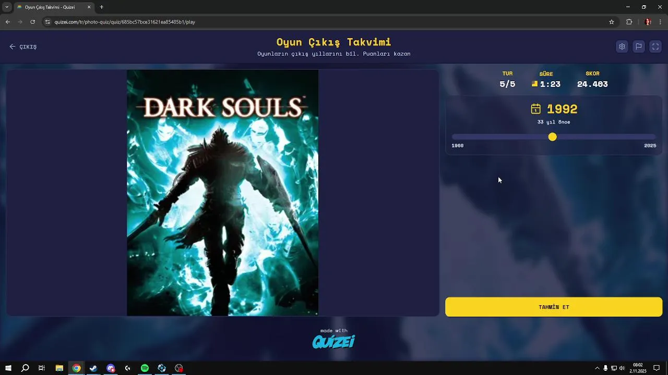Click the browser back arrow
The width and height of the screenshot is (668, 375).
pos(7,22)
